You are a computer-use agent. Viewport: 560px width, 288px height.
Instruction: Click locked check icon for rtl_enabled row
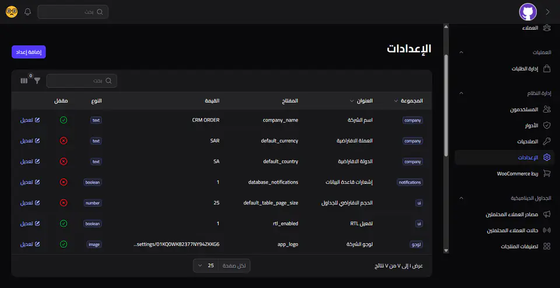click(63, 224)
